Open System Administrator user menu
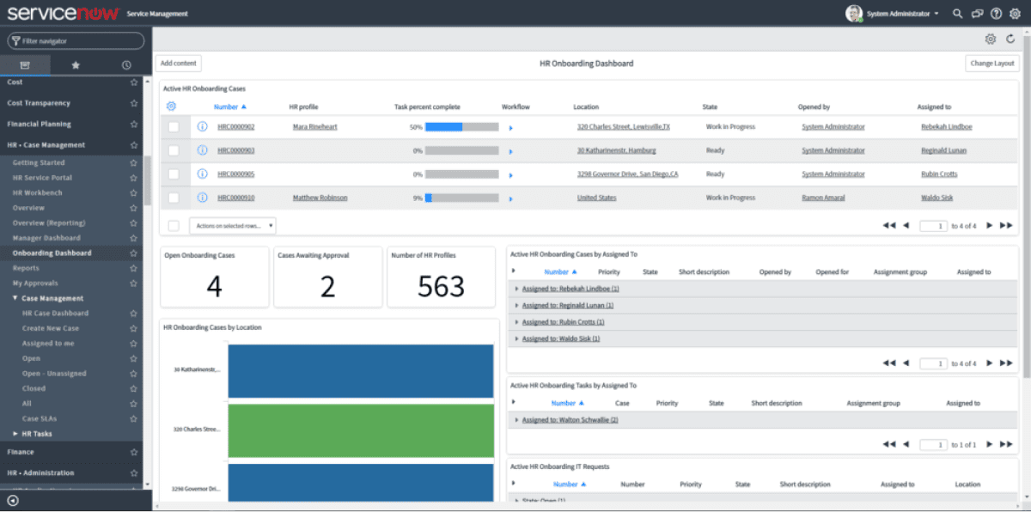Viewport: 1031px width, 512px height. pos(892,14)
